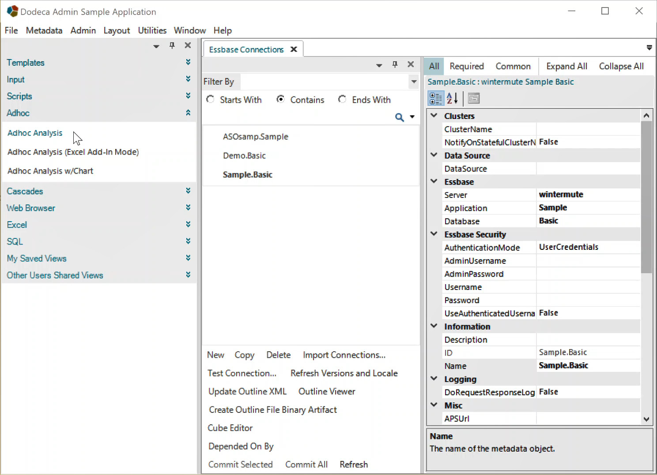Open the File menu

11,30
